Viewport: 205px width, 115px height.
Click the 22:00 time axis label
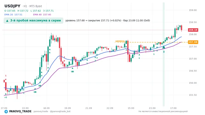(x=25, y=108)
